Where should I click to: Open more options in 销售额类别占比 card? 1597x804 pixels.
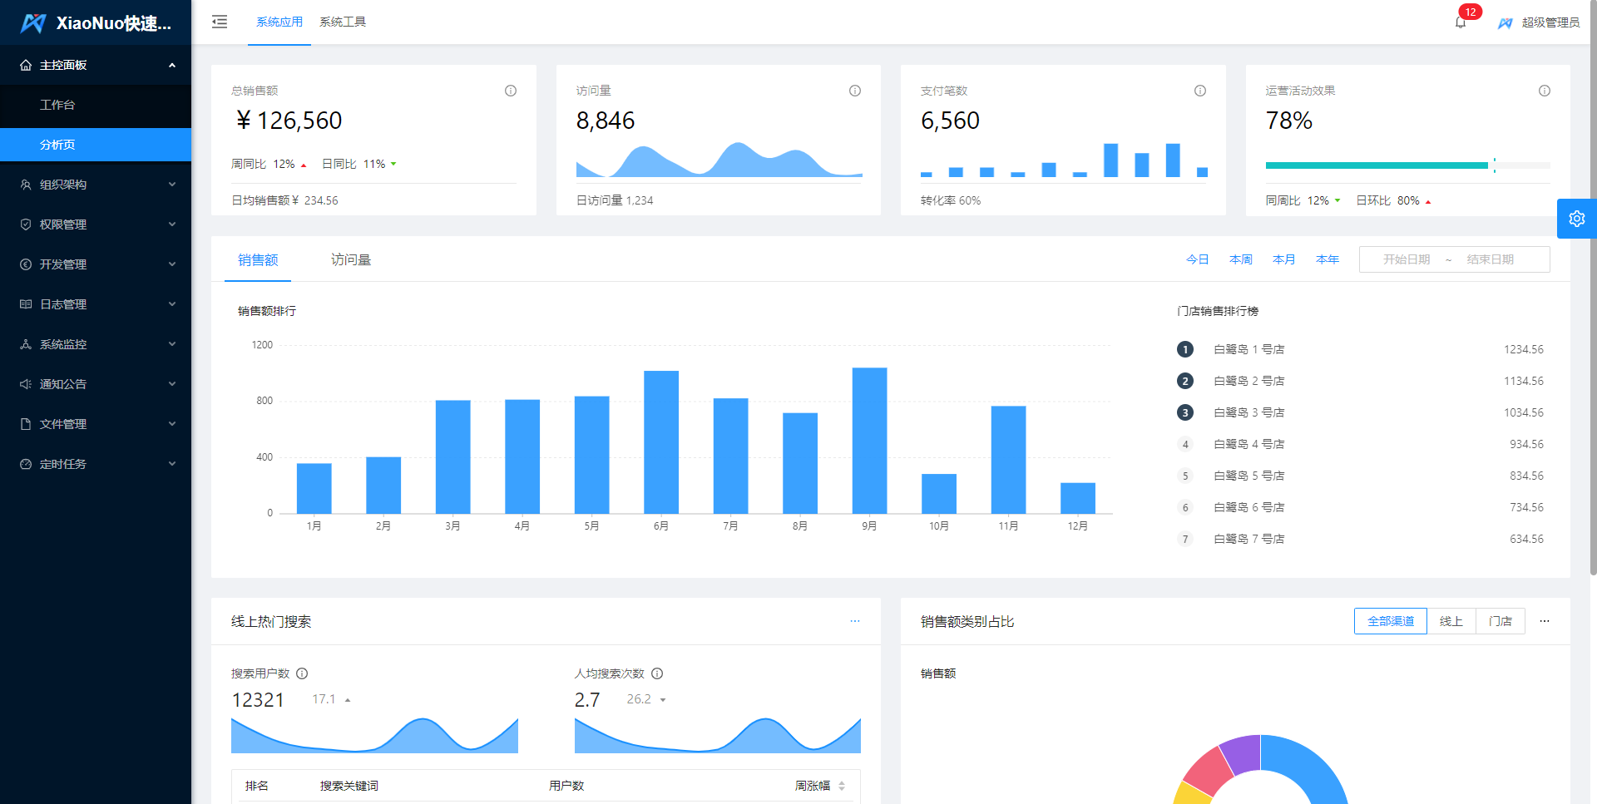pos(1545,621)
